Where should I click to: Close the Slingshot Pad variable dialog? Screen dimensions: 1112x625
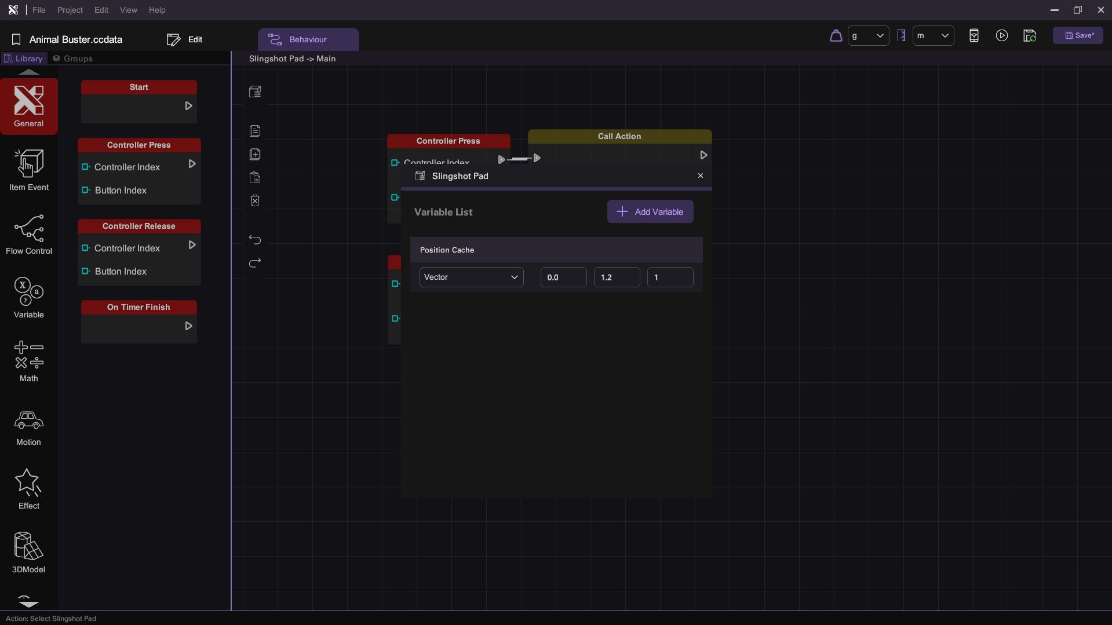[700, 176]
